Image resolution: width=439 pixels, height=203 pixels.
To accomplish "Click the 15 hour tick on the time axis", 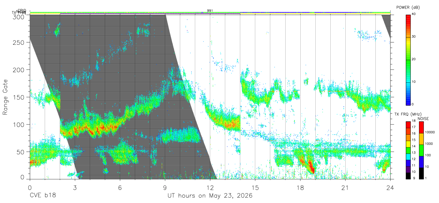I will [x=255, y=188].
